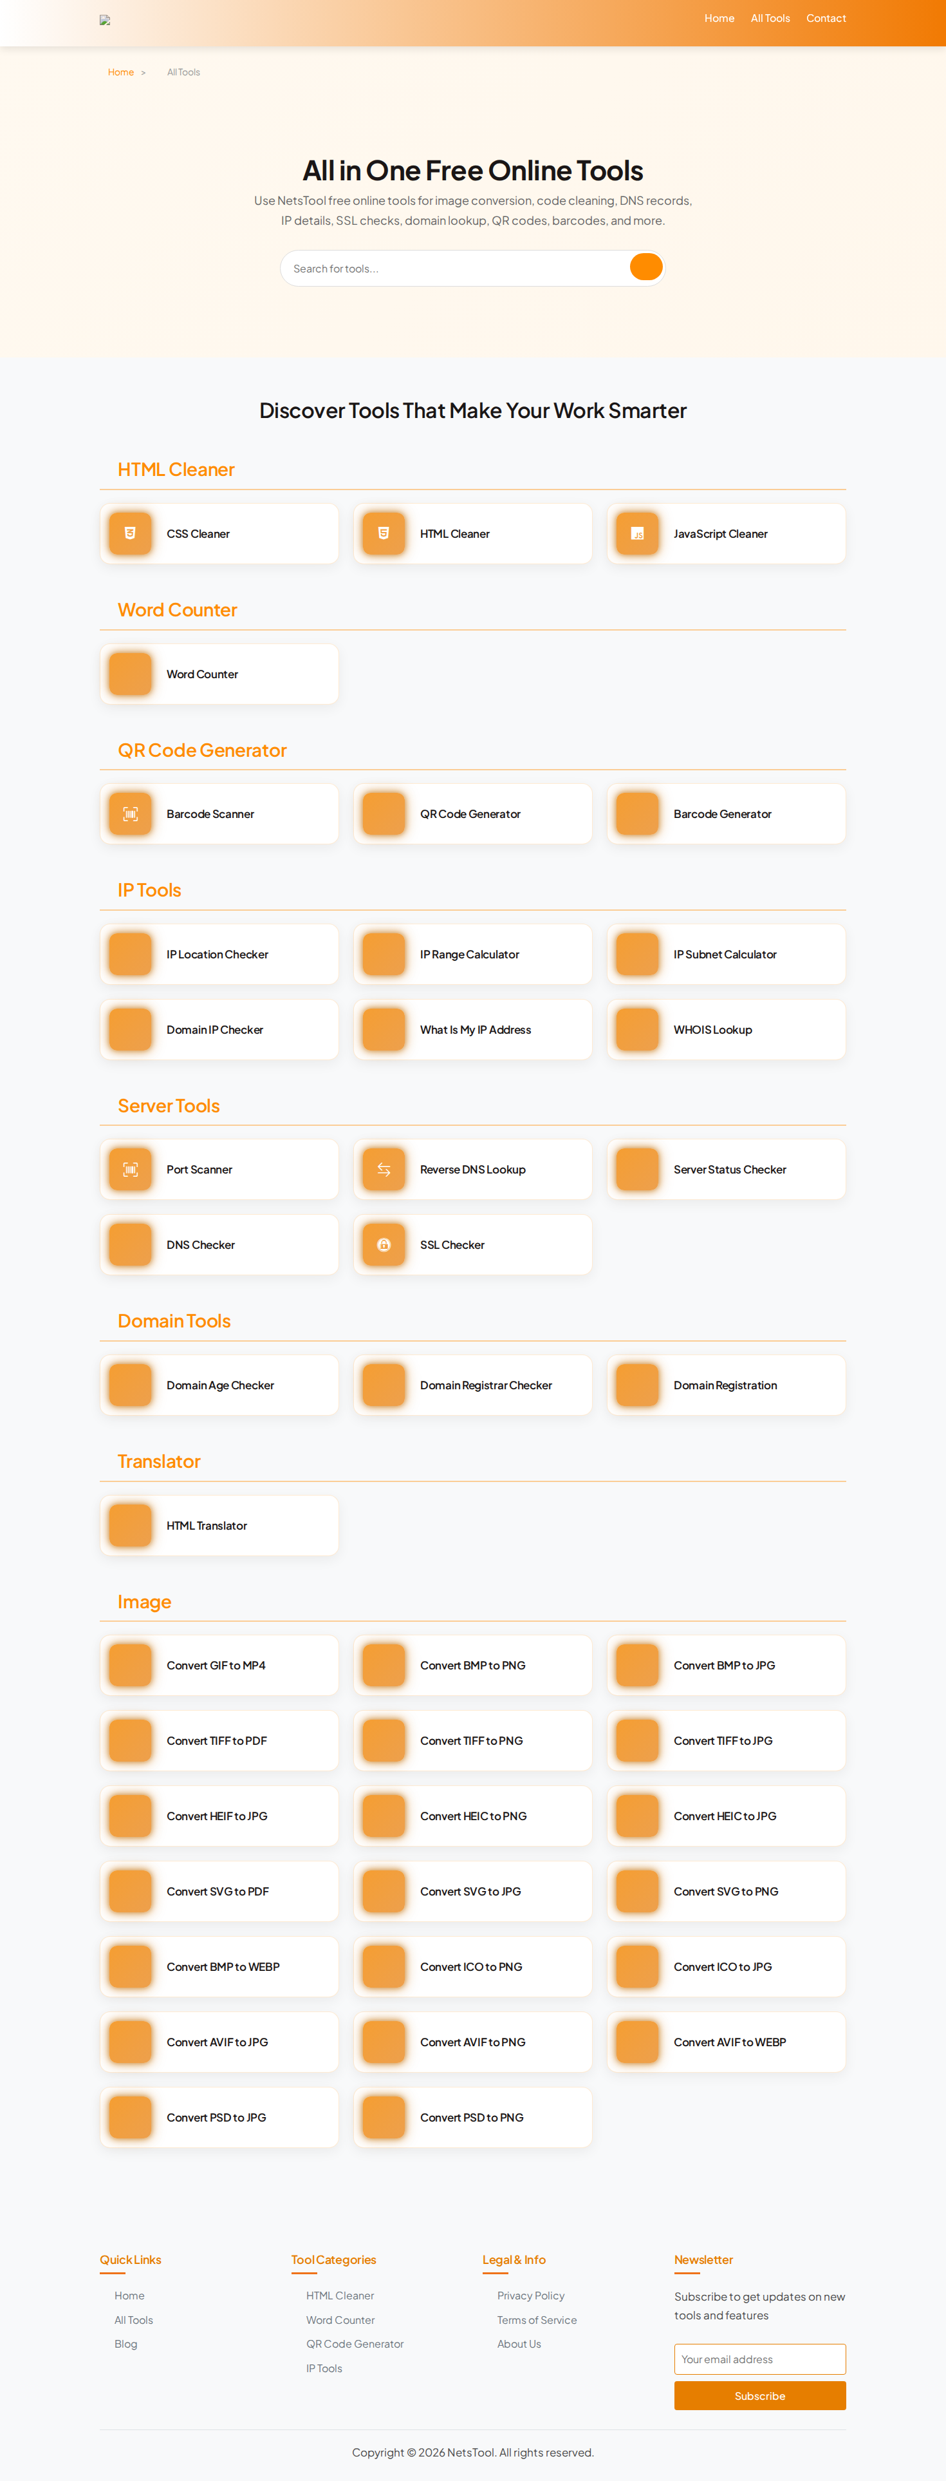This screenshot has height=2481, width=946.
Task: Go to Home via breadcrumb link
Action: (120, 72)
